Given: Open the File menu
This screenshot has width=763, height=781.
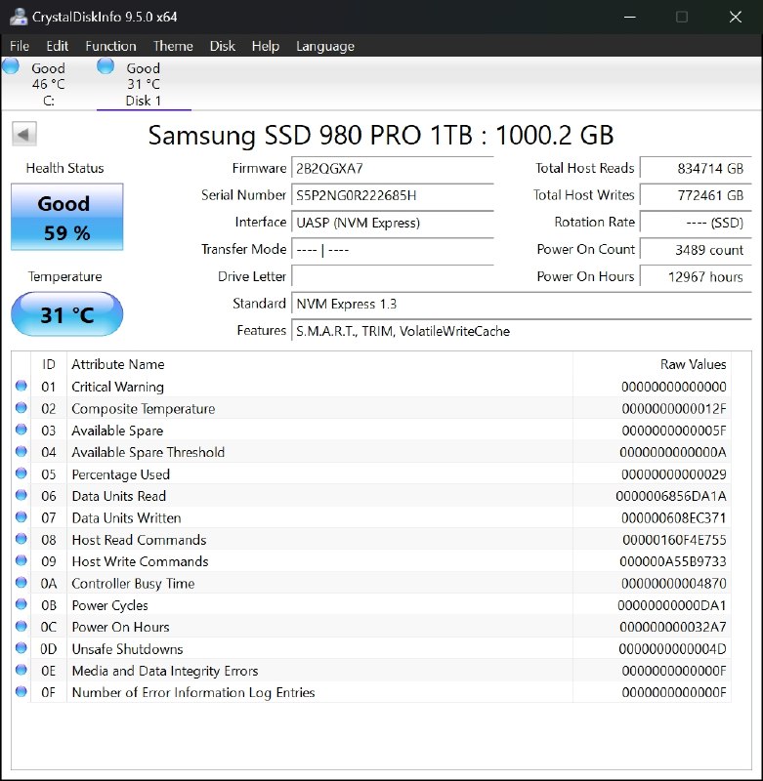Looking at the screenshot, I should coord(20,46).
